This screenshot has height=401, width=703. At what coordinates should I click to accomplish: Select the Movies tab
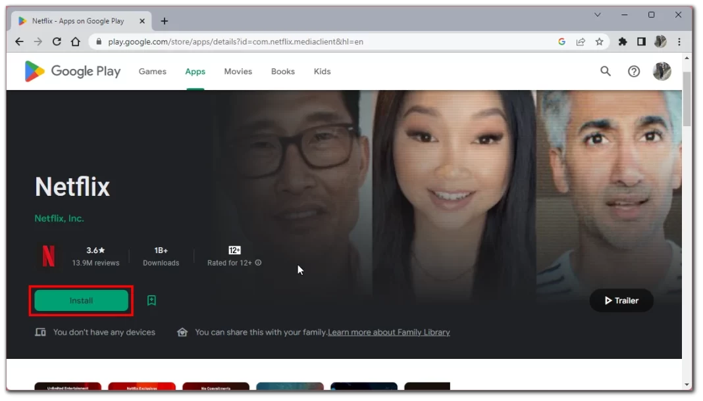[238, 72]
